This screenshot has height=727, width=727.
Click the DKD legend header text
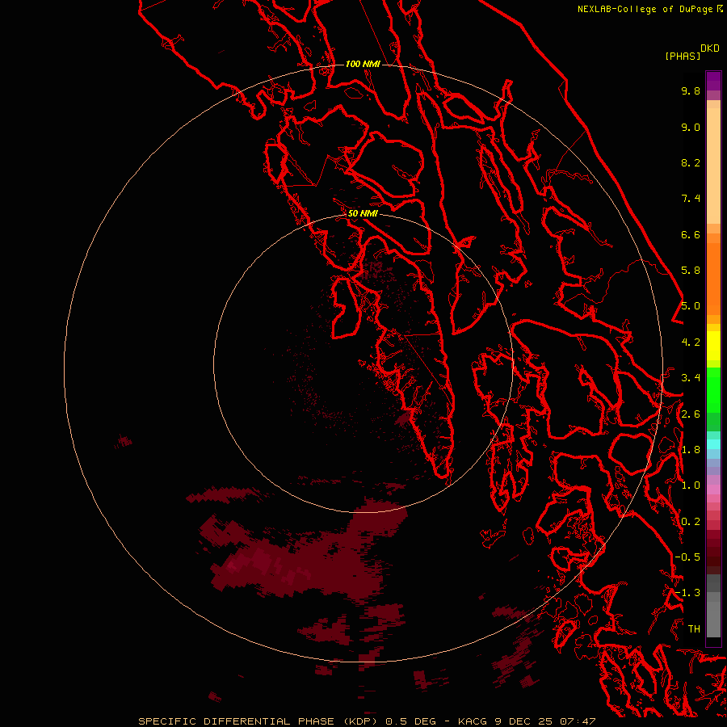tap(710, 48)
